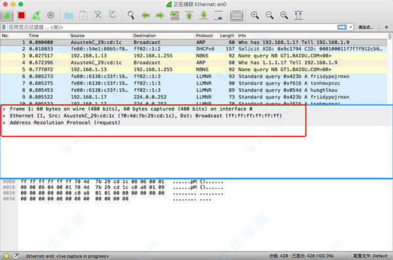Select packet 9 to 224.0.0.252

194,97
